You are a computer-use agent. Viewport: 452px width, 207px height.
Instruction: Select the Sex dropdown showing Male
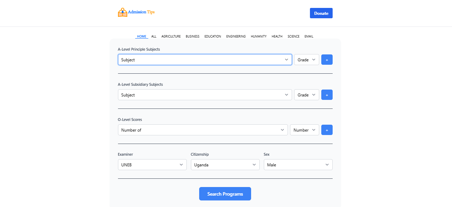(x=298, y=165)
